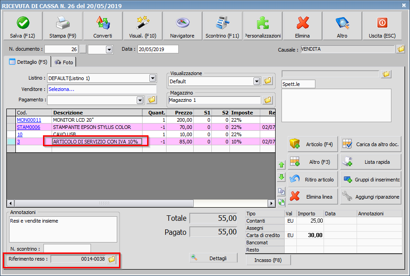The height and width of the screenshot is (276, 410).
Task: Open the Pagamento folder icon
Action: point(152,100)
